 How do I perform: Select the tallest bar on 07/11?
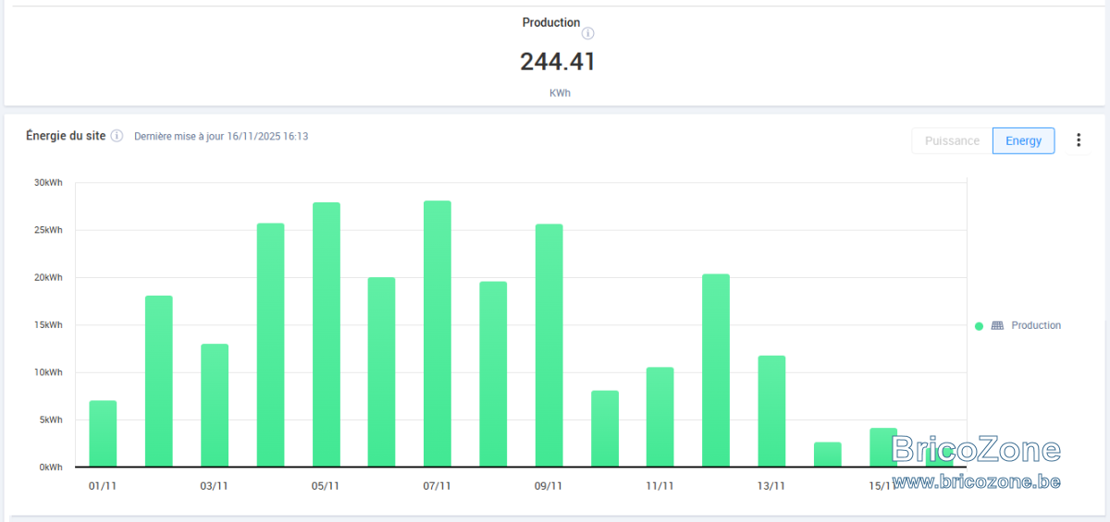(x=437, y=334)
